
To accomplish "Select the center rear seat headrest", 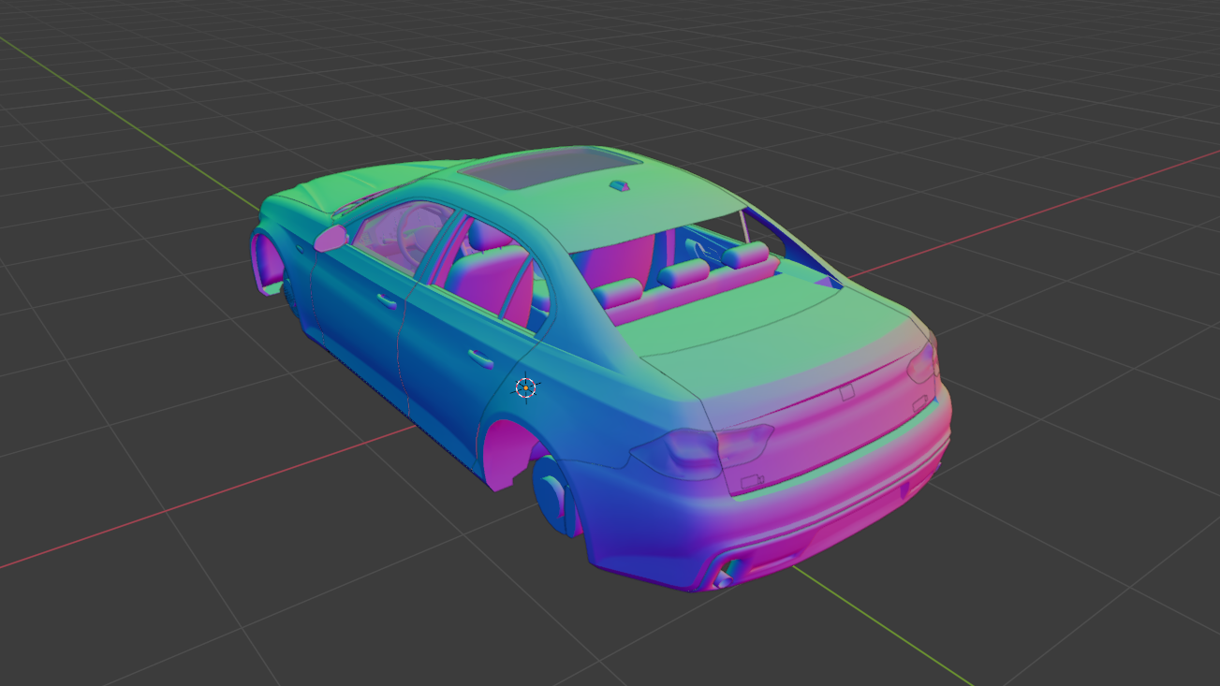I will pos(683,272).
